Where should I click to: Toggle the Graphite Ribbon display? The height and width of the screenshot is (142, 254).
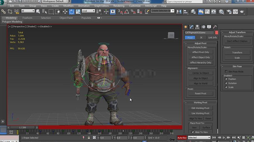[201, 11]
